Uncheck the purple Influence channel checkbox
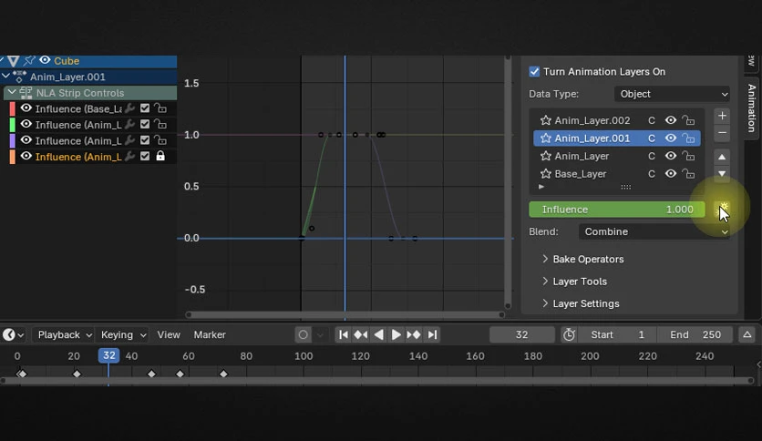Viewport: 762px width, 441px height. tap(145, 140)
